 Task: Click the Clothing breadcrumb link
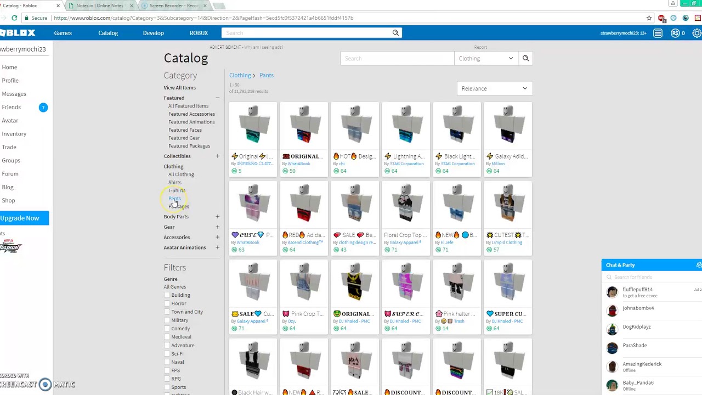point(240,75)
